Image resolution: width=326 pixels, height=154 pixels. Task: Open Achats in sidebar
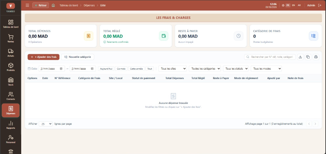coord(10,53)
